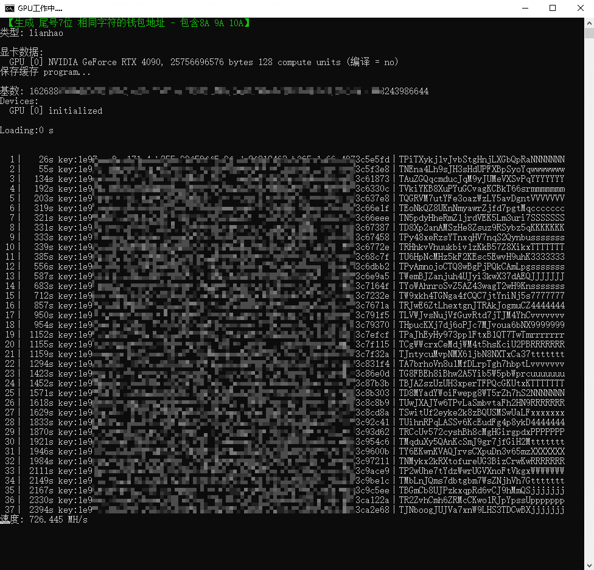Viewport: 594px width, 570px height.
Task: Click the console icon in the title bar
Action: point(10,9)
